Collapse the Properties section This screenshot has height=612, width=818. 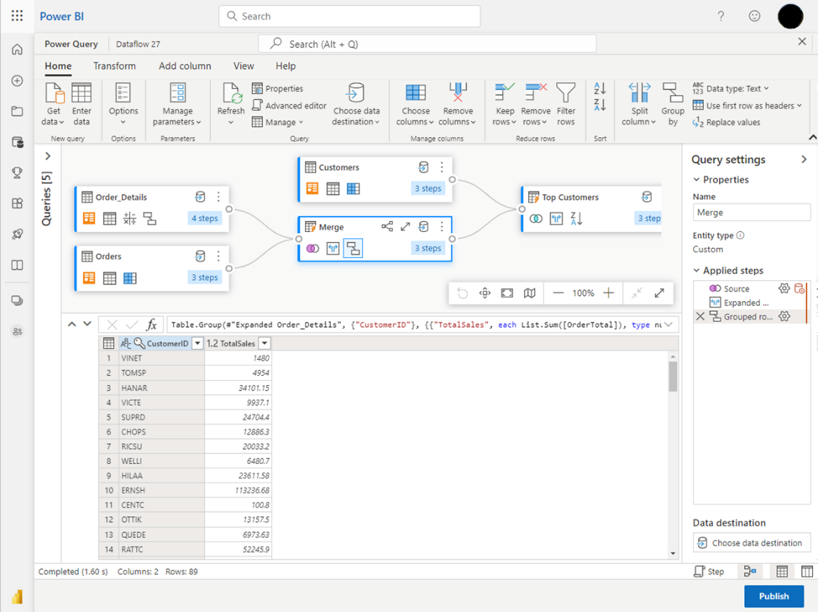[x=697, y=179]
